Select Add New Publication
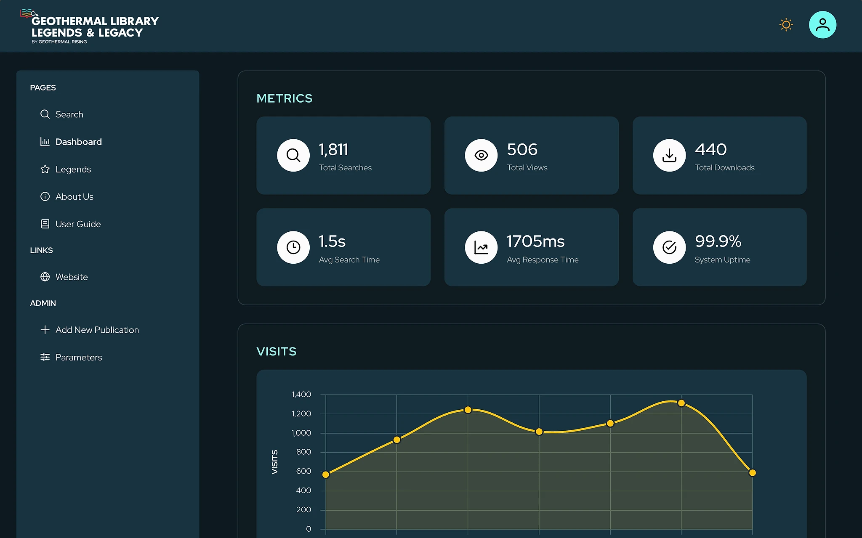This screenshot has width=862, height=538. [x=97, y=330]
